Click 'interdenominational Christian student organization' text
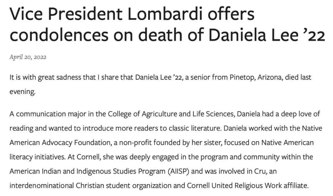Image resolution: width=333 pixels, height=196 pixels. coord(90,186)
